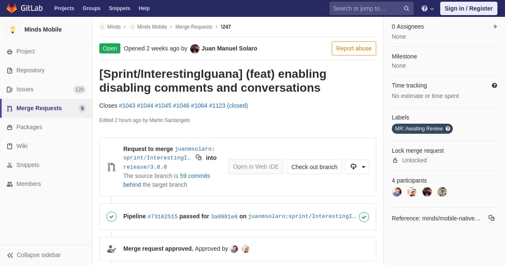This screenshot has width=505, height=265.
Task: Open Snippets in sidebar
Action: click(46, 165)
